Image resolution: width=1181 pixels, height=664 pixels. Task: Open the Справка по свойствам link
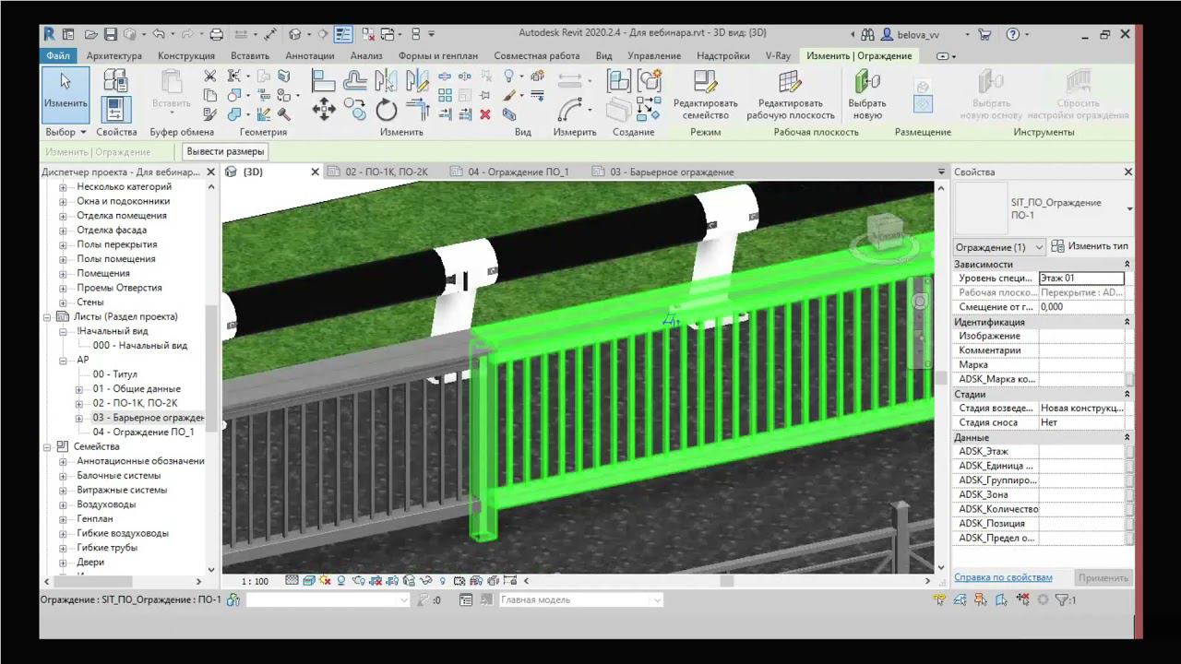tap(1002, 577)
